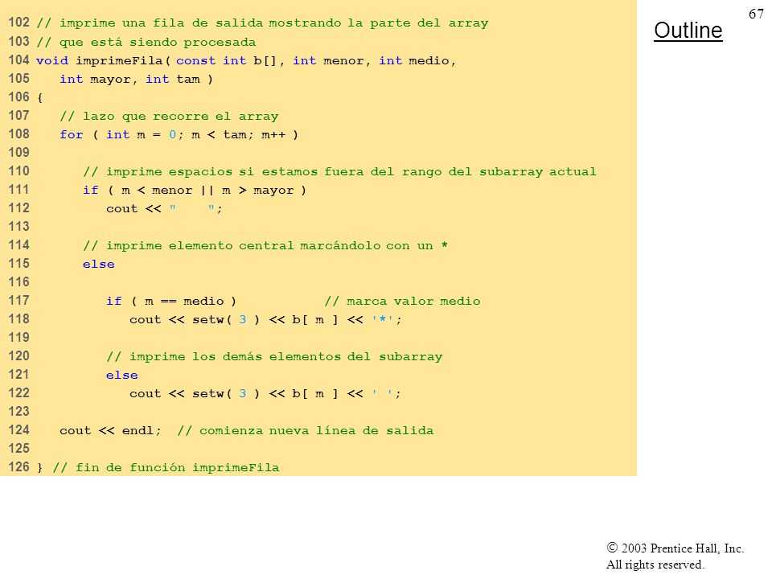Click comment "que está siendo procesada" on line 103

pos(158,43)
